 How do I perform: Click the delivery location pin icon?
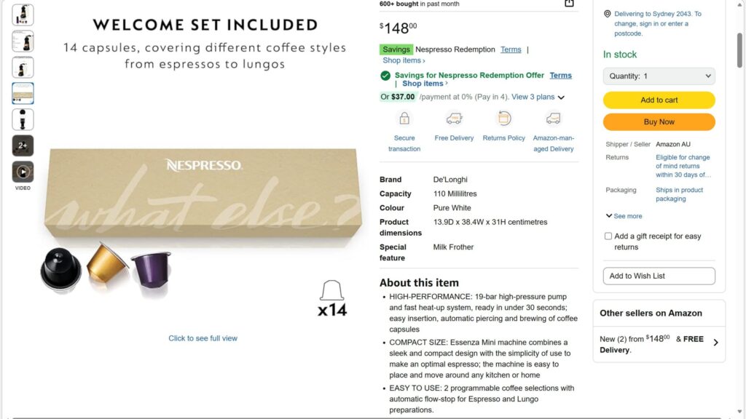(608, 14)
